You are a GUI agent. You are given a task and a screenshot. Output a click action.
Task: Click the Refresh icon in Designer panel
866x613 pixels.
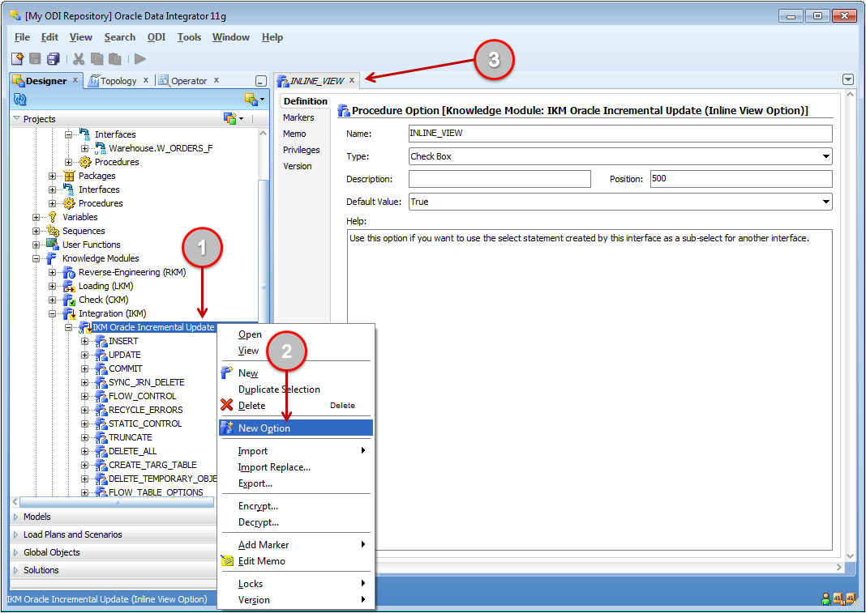coord(20,100)
